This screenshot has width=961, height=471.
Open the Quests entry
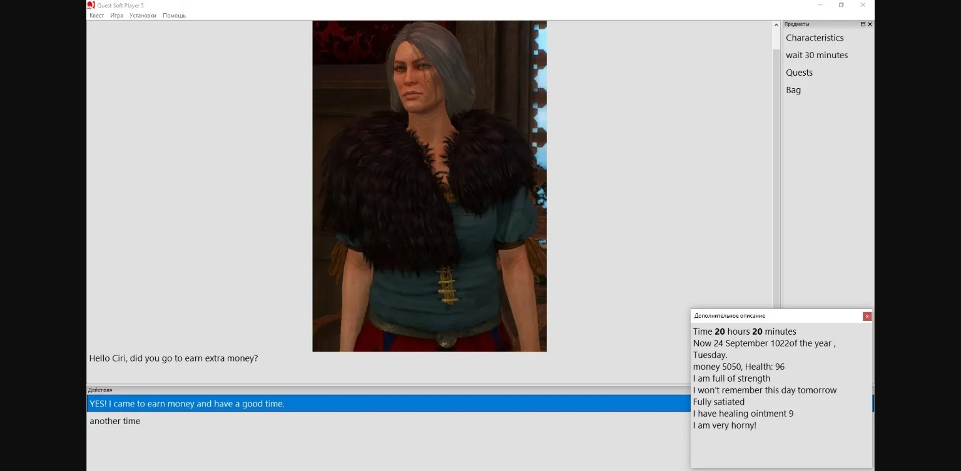[x=799, y=73]
